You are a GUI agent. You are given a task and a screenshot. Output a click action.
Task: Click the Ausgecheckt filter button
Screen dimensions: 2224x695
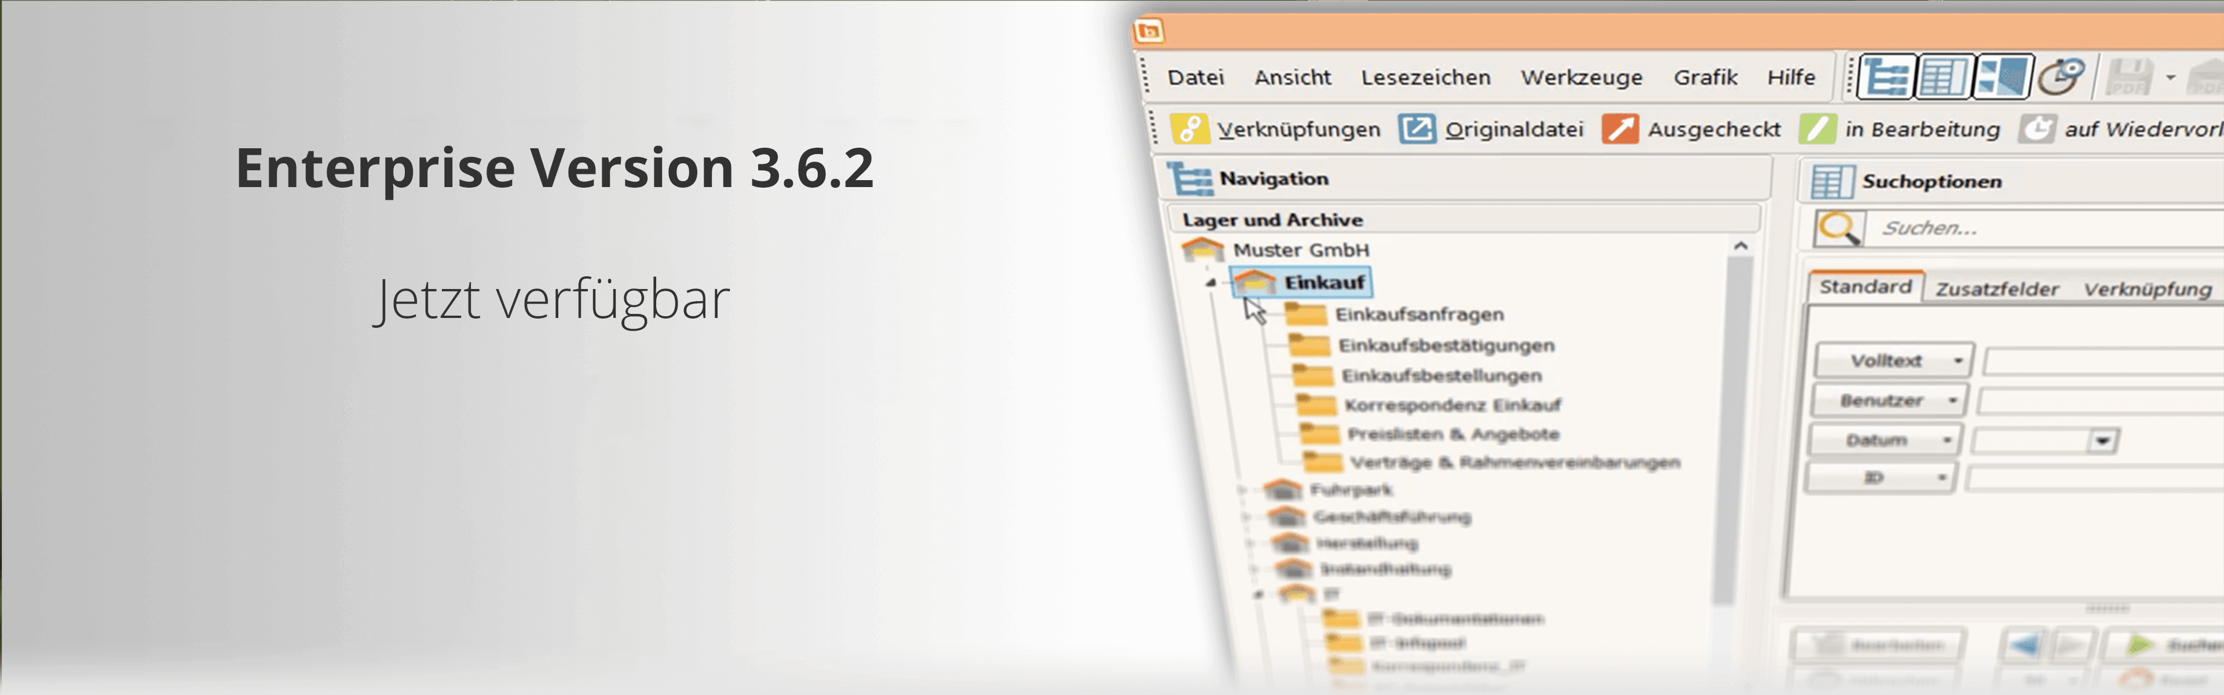click(x=1691, y=130)
